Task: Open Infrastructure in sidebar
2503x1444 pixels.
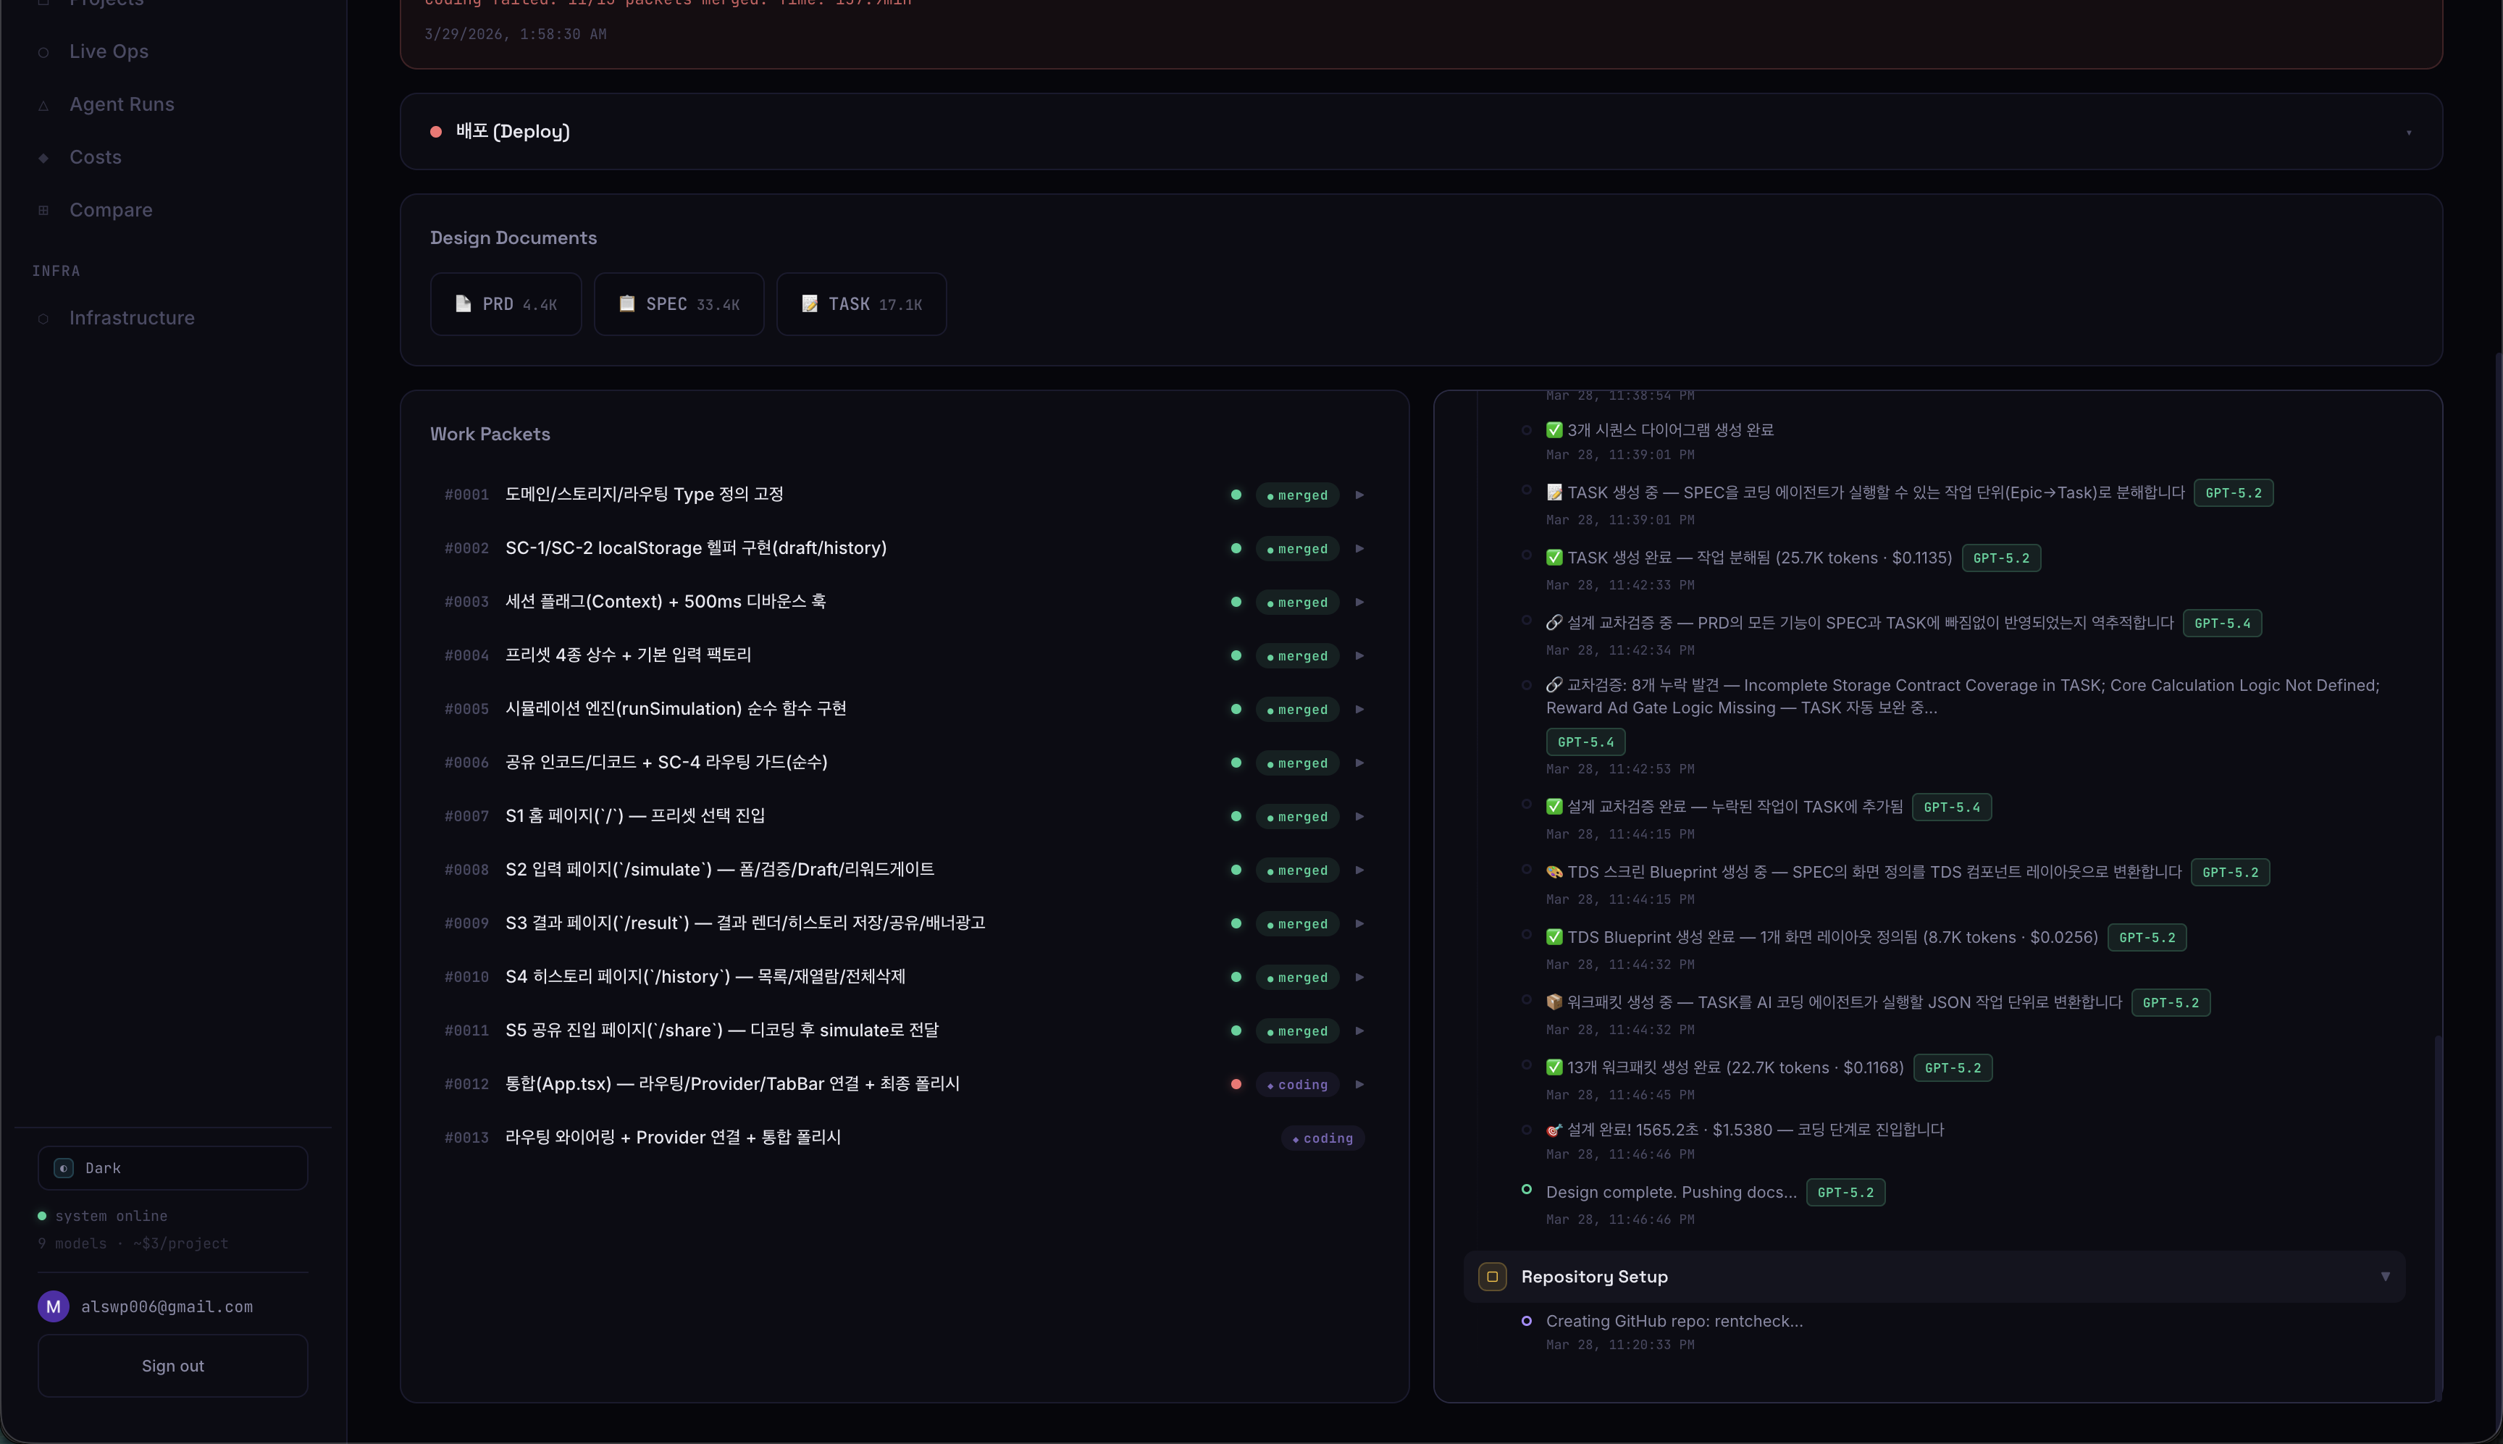Action: click(131, 319)
